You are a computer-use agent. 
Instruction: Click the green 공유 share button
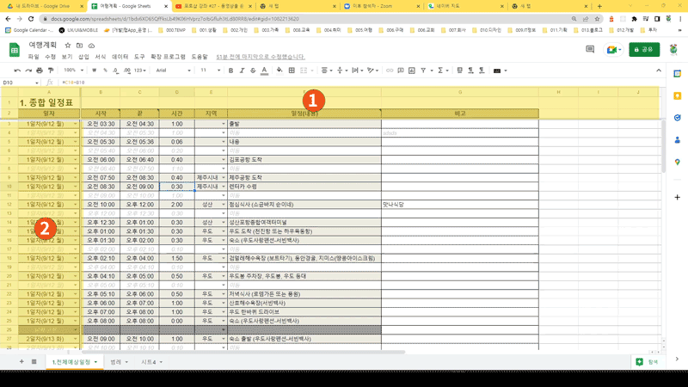[x=643, y=50]
